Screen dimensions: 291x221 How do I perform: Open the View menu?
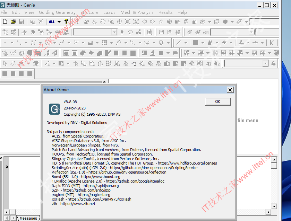tap(29, 12)
